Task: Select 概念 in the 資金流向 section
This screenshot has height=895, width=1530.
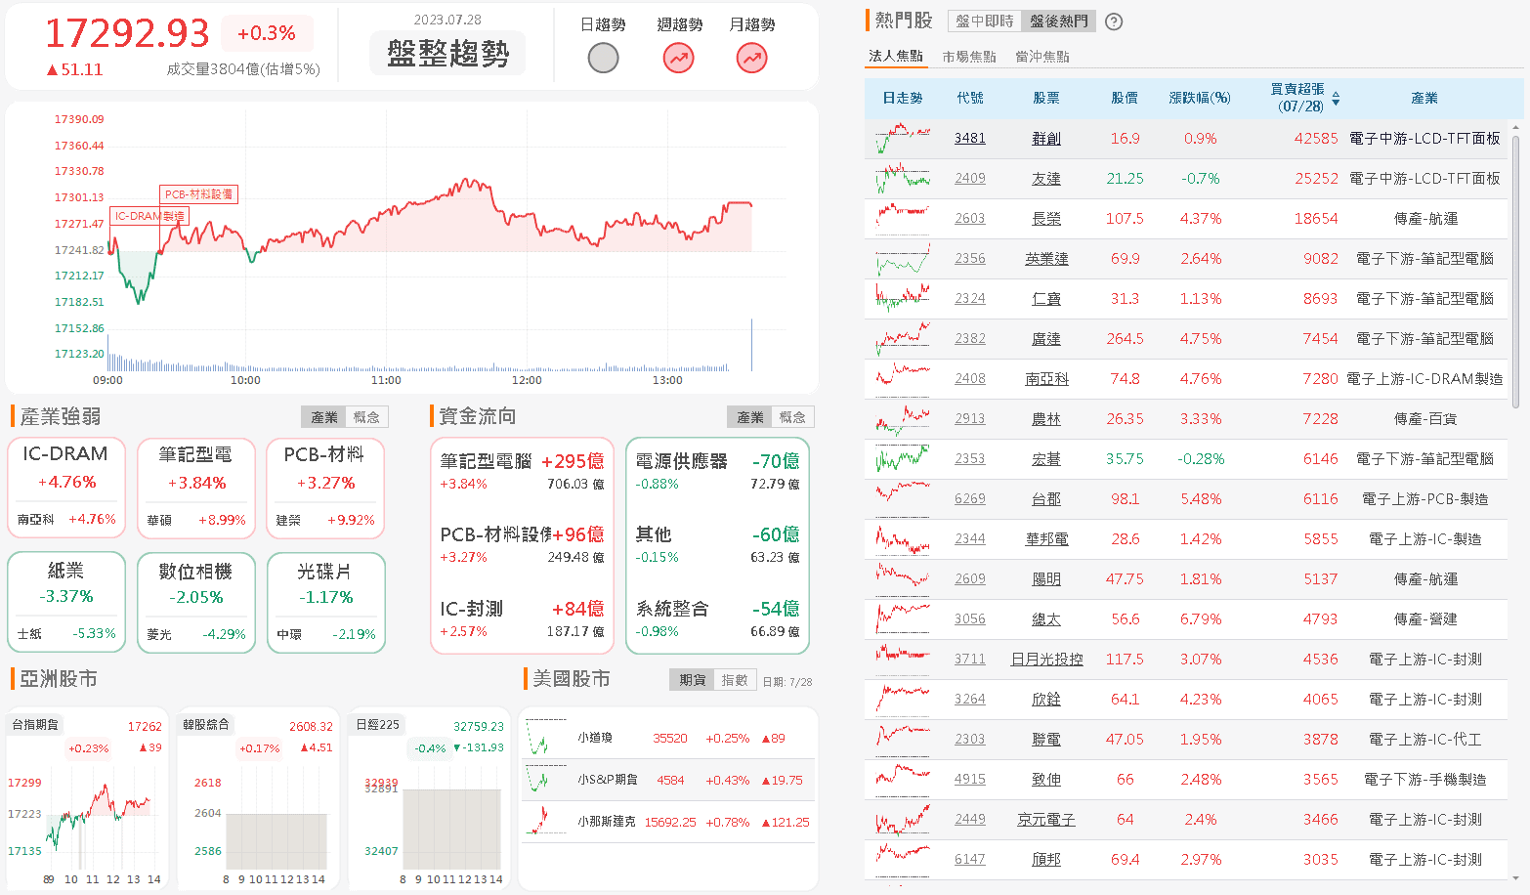Action: click(792, 417)
